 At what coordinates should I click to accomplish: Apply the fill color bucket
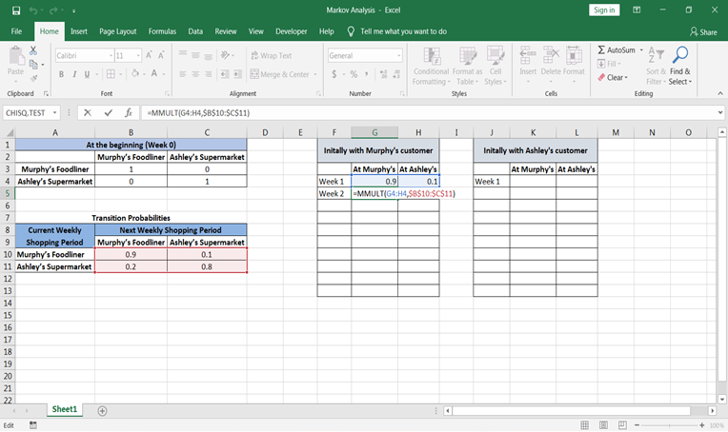135,73
